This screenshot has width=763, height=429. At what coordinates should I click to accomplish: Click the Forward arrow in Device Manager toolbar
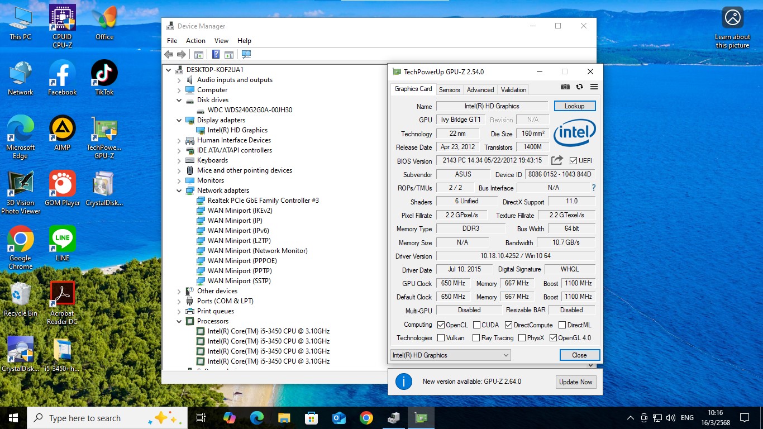click(181, 54)
